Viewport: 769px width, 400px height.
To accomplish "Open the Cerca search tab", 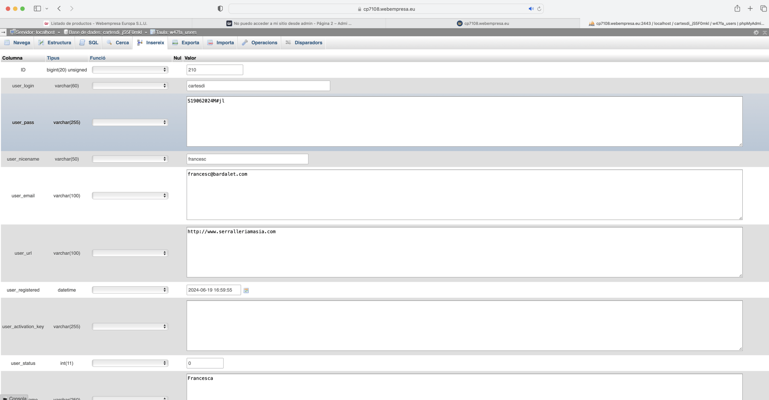I will coord(118,43).
